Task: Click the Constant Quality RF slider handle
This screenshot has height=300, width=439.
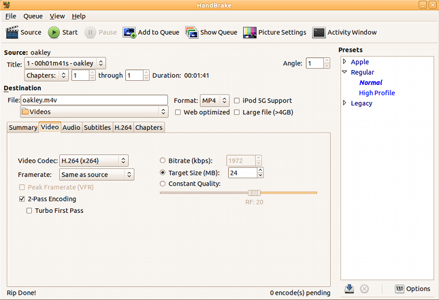Action: click(x=255, y=193)
